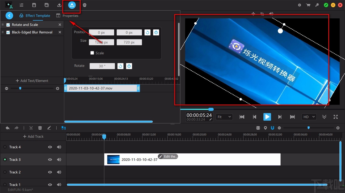Reset the Rotate value with the reset icon

pyautogui.click(x=120, y=66)
